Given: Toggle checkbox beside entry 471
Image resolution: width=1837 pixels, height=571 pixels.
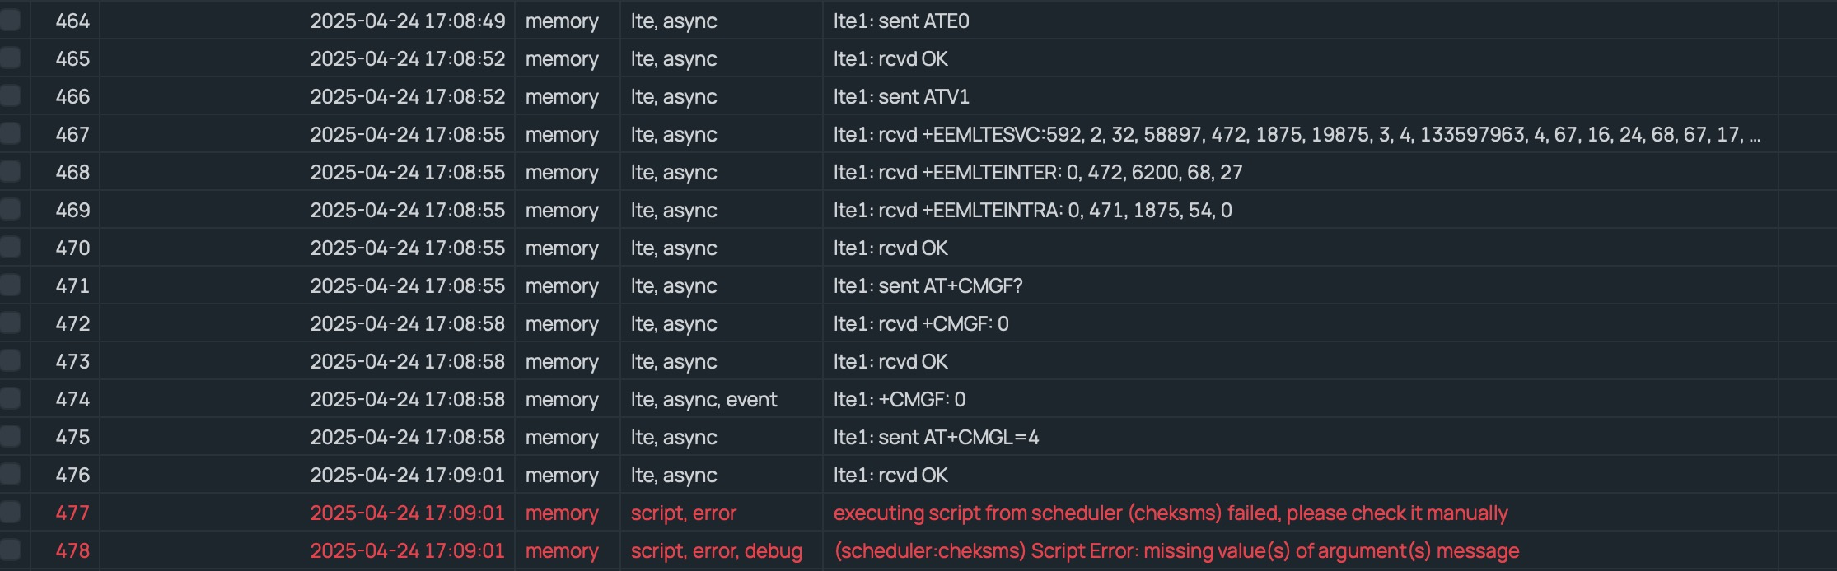Looking at the screenshot, I should coord(10,285).
